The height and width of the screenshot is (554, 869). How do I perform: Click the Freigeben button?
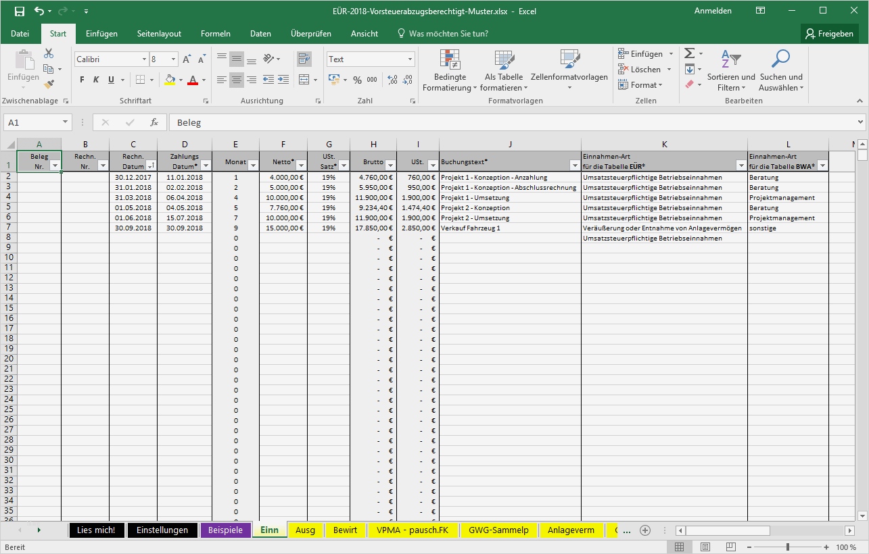click(830, 33)
